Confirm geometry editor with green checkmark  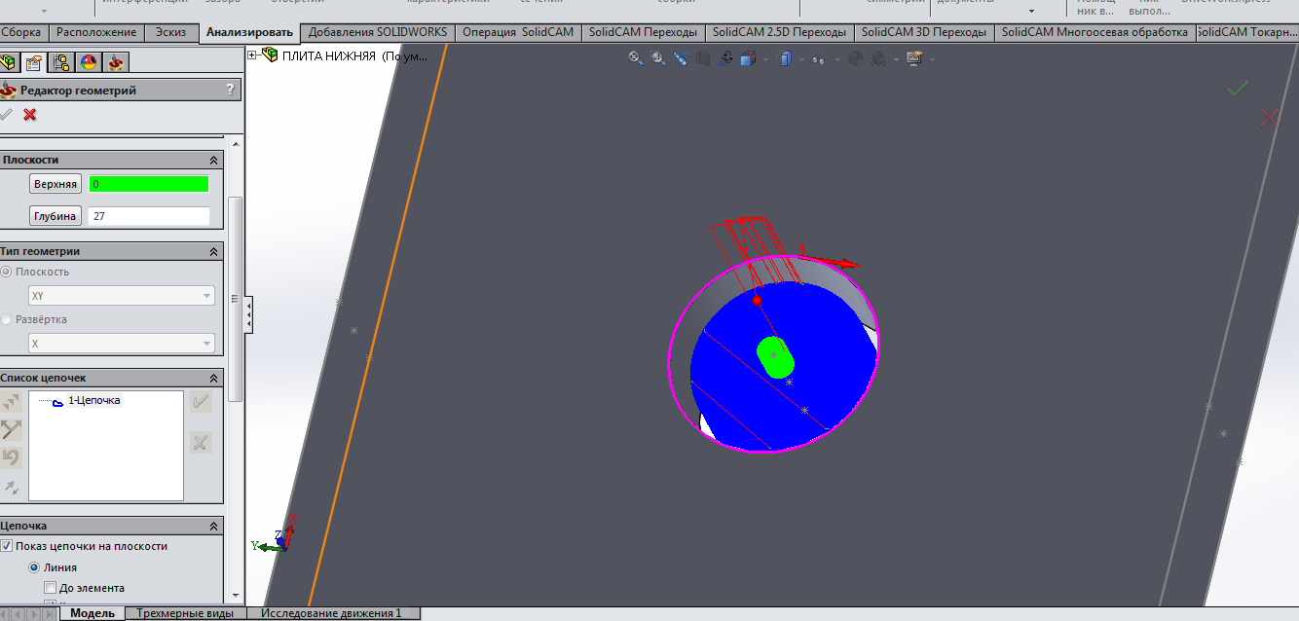tap(6, 115)
